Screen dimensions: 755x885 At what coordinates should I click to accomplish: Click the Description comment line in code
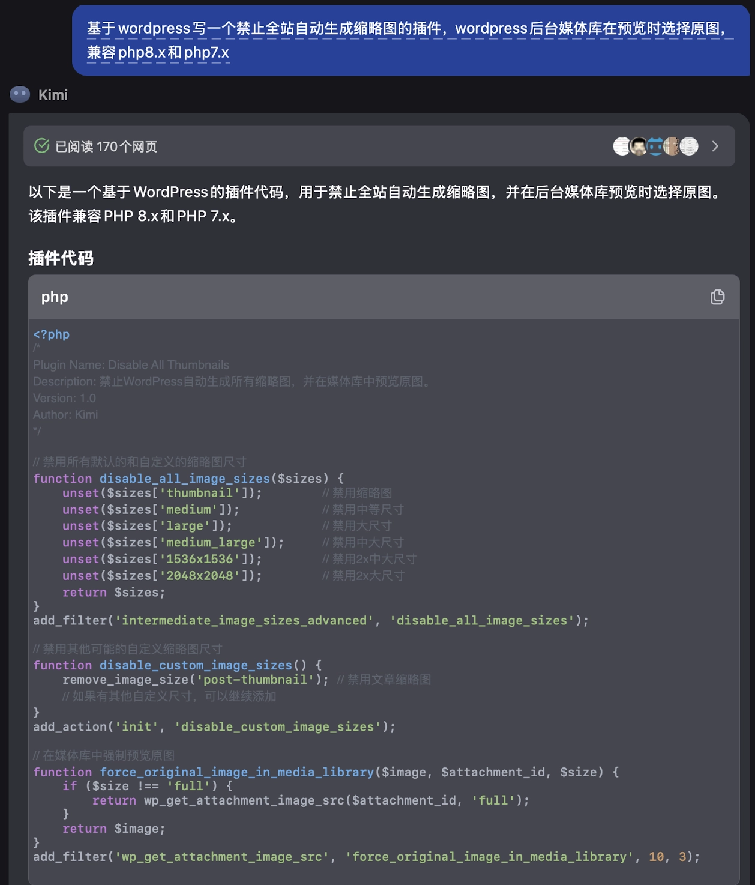click(233, 382)
